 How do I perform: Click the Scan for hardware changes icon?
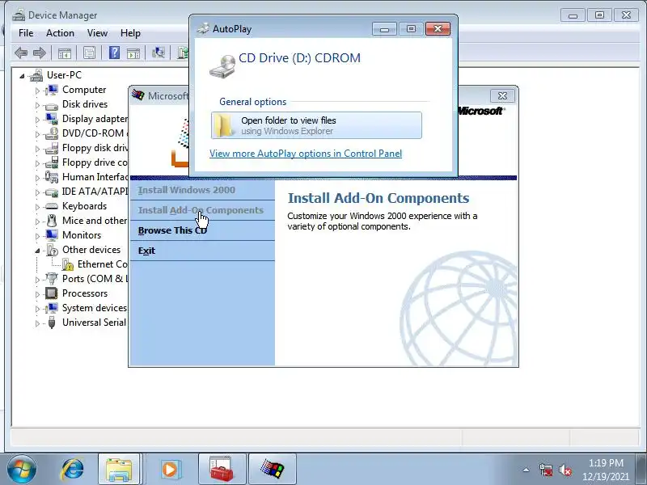coord(159,53)
